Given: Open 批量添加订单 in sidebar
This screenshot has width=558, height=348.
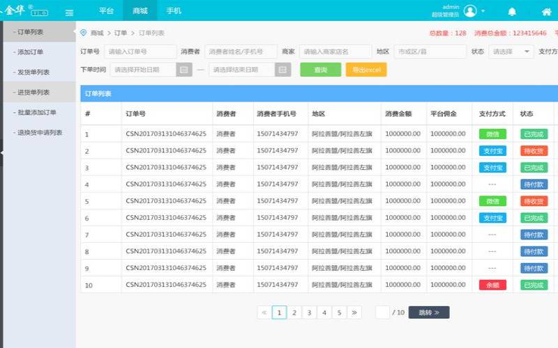Looking at the screenshot, I should pyautogui.click(x=40, y=113).
